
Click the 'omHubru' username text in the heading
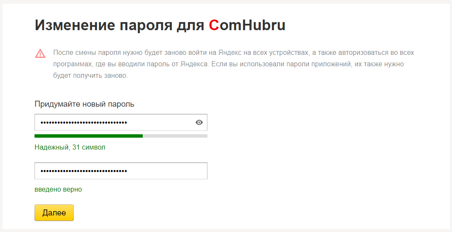(253, 25)
